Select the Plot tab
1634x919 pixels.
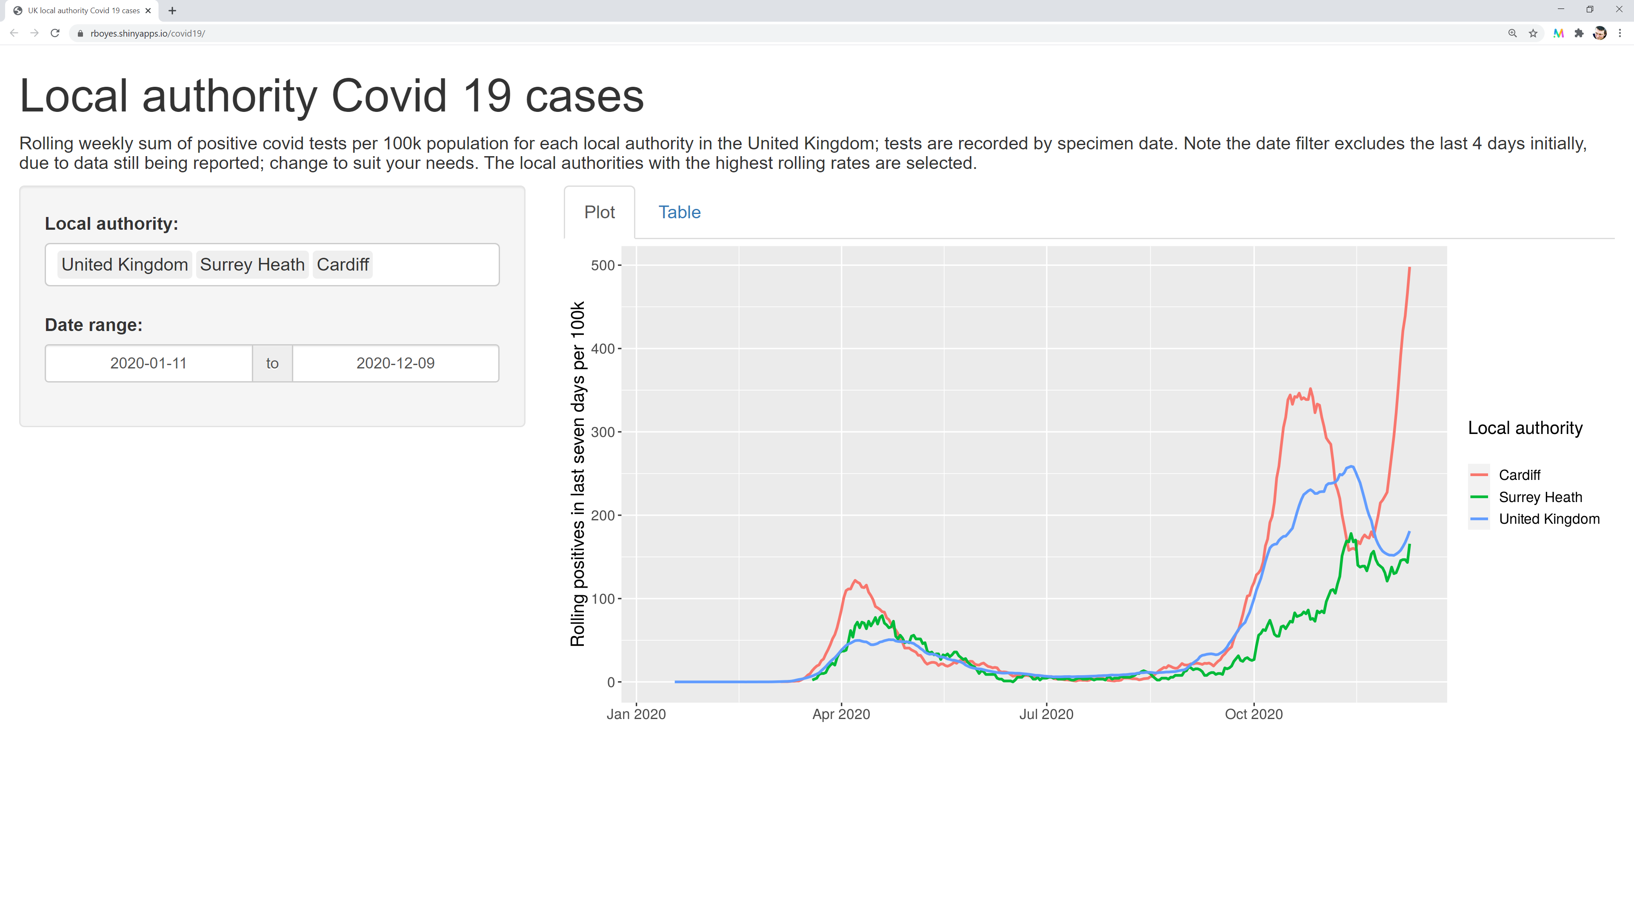(x=599, y=212)
